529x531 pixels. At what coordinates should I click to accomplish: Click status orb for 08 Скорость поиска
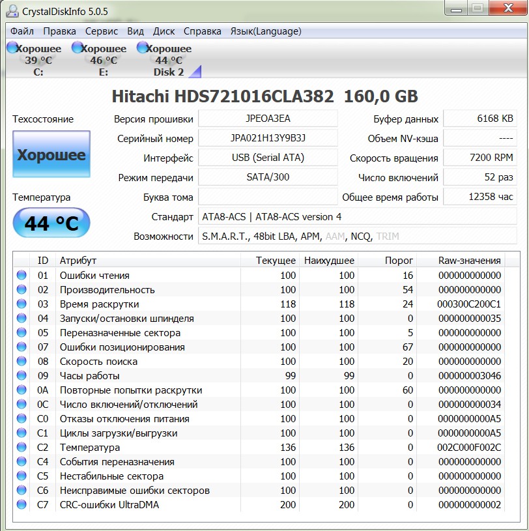click(x=21, y=361)
